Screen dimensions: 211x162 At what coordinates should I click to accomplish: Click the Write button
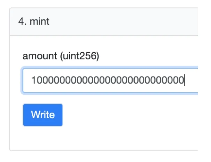click(x=43, y=115)
